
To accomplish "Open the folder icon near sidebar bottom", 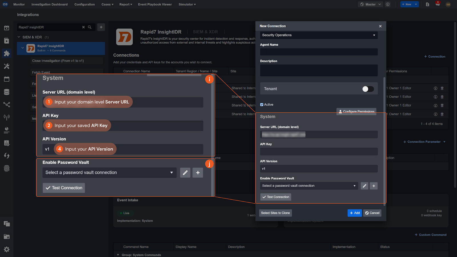I will click(x=7, y=236).
